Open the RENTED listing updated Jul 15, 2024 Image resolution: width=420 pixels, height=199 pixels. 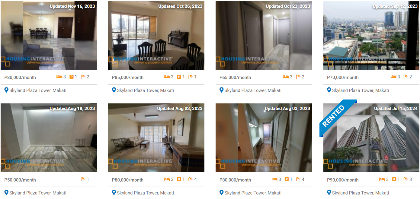tap(371, 138)
